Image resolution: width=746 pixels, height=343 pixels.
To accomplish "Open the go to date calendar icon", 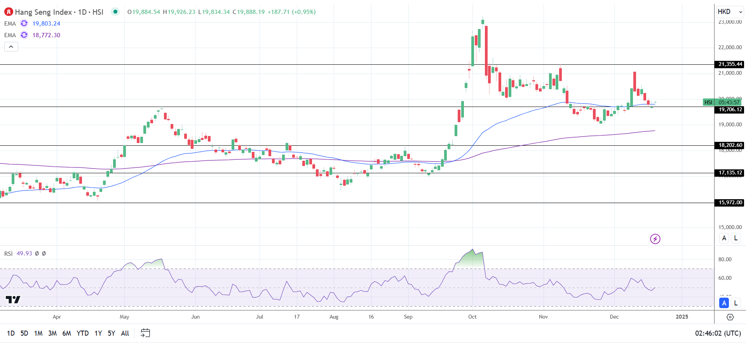I will (145, 333).
